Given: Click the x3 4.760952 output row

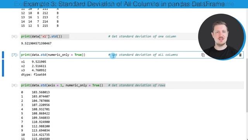Looking at the screenshot, I should pyautogui.click(x=34, y=70).
